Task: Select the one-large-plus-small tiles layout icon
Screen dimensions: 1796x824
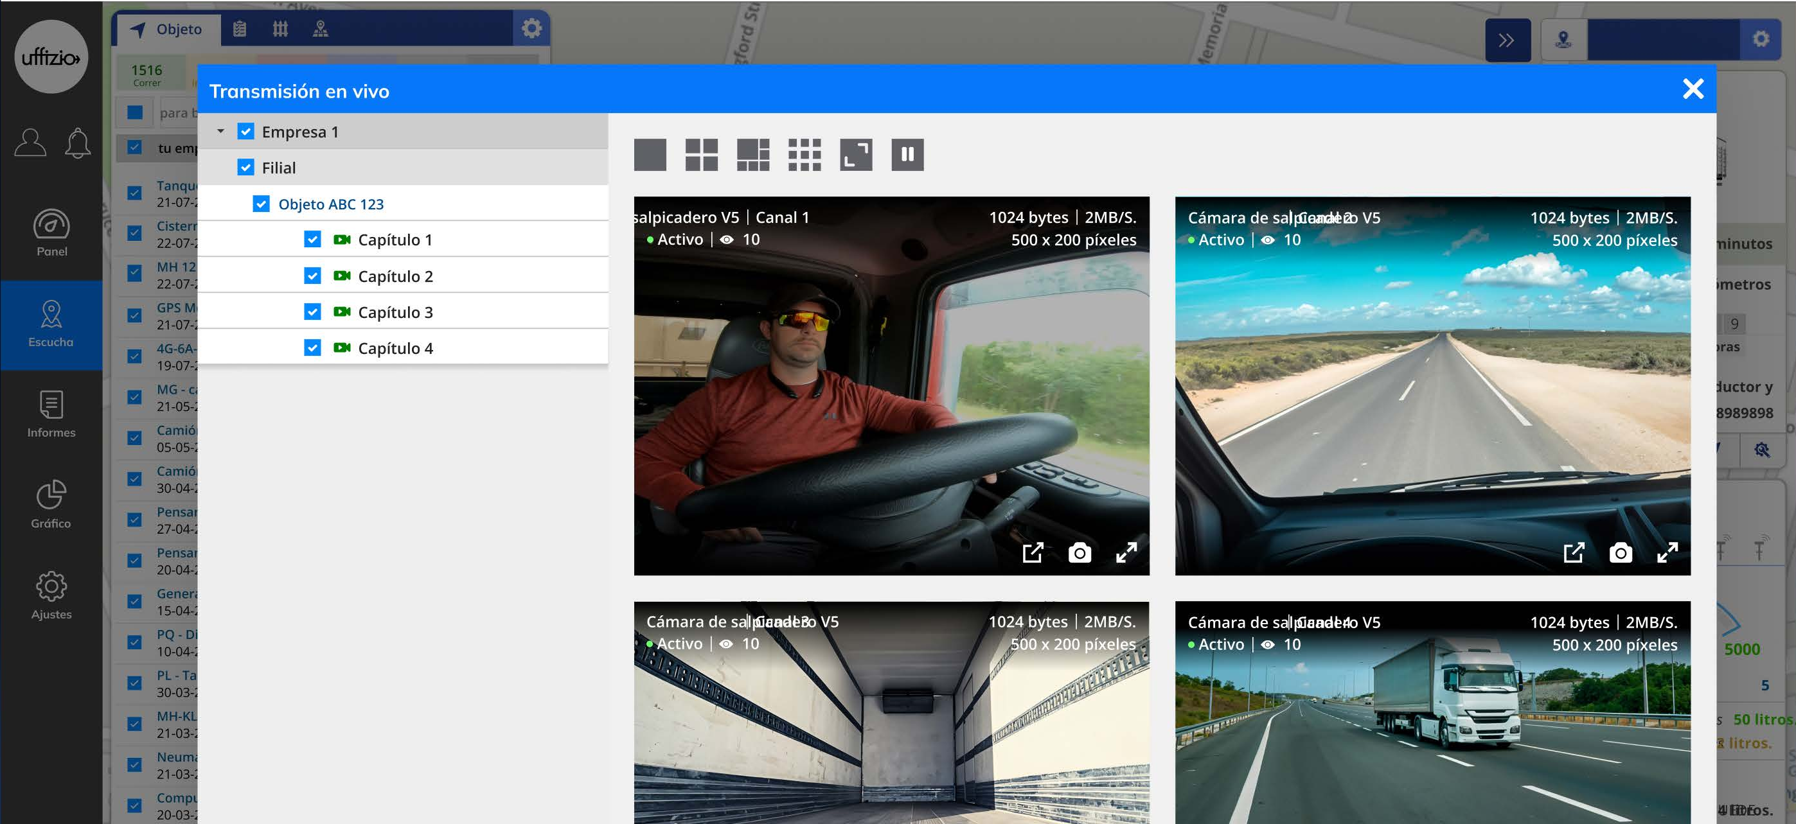Action: click(x=753, y=155)
